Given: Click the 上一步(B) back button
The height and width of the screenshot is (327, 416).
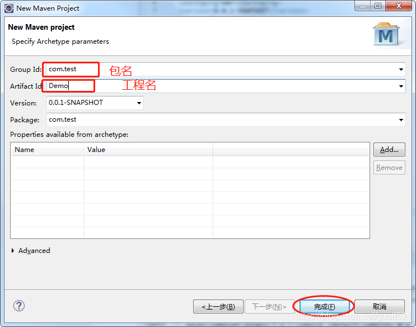Looking at the screenshot, I should 218,307.
